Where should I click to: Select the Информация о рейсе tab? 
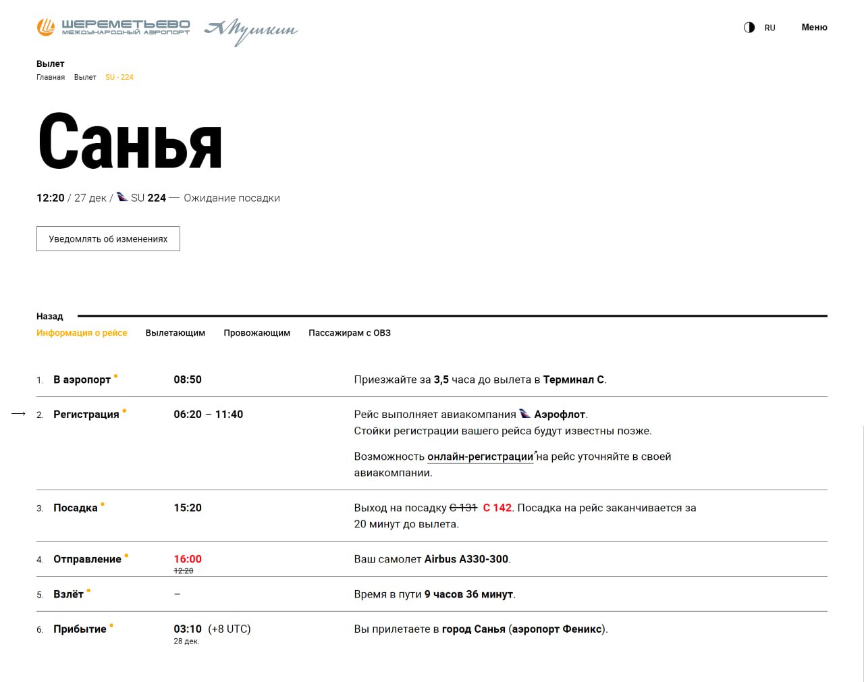[82, 333]
